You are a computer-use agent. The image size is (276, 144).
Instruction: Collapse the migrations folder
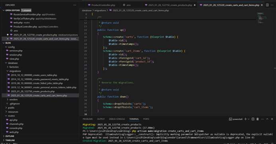(8, 71)
